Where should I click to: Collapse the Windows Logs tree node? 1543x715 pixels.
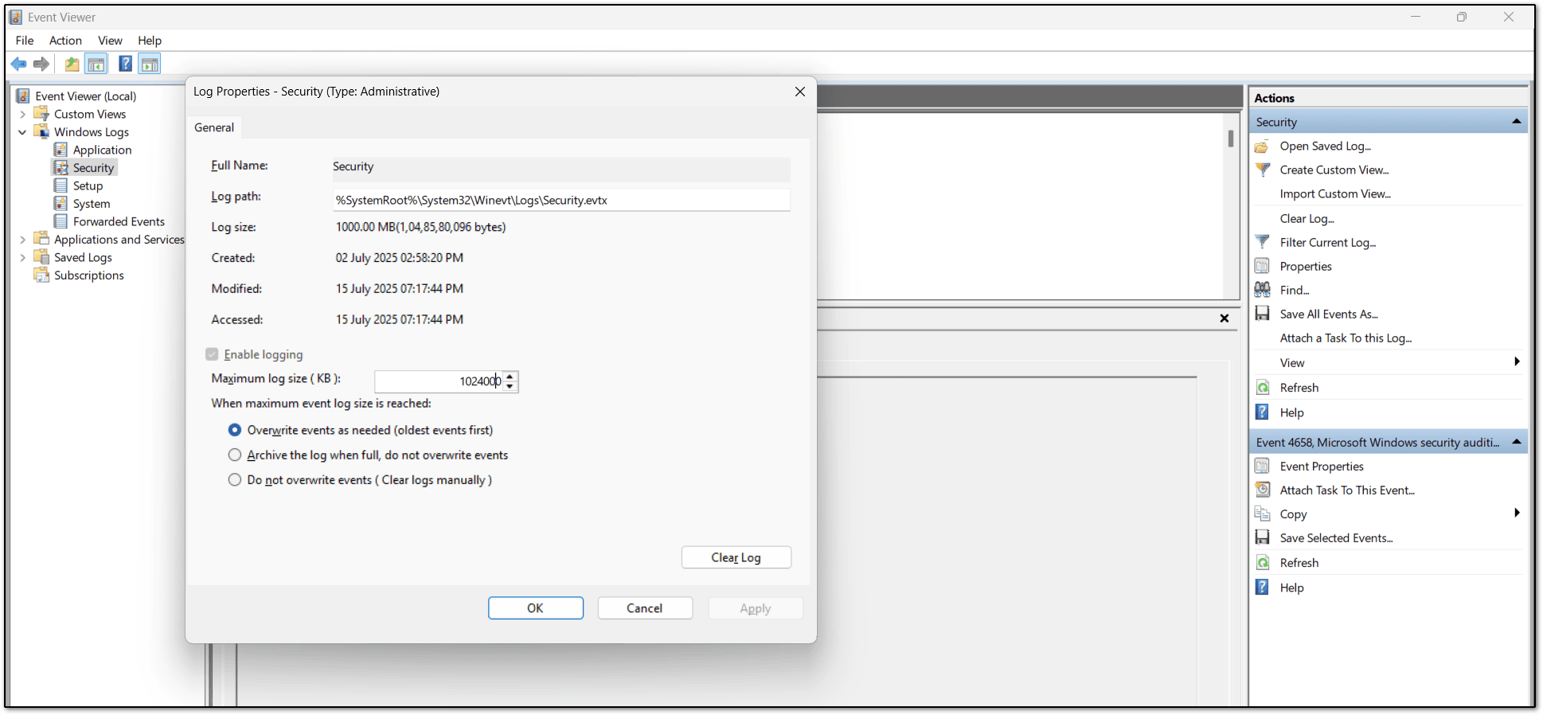click(23, 132)
